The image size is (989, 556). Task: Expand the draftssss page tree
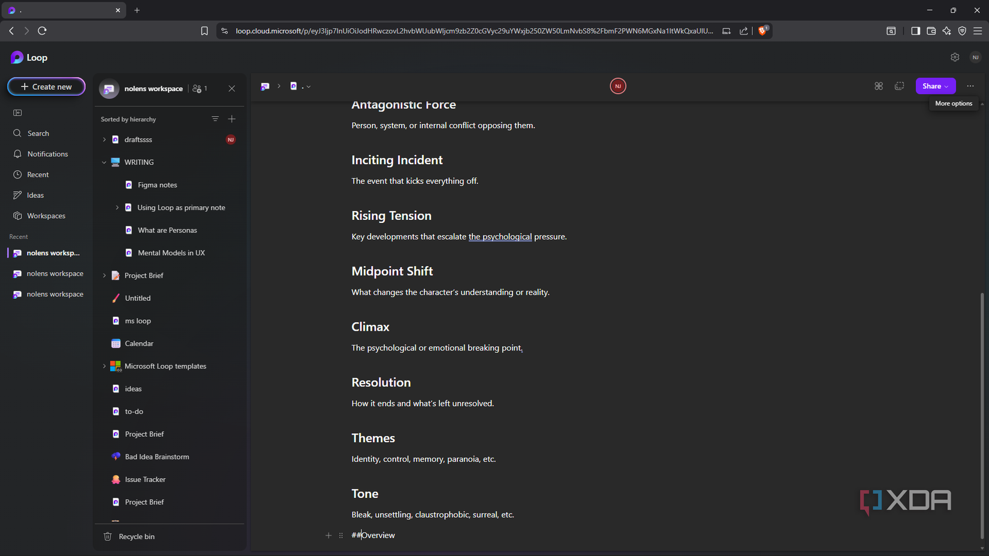coord(104,140)
